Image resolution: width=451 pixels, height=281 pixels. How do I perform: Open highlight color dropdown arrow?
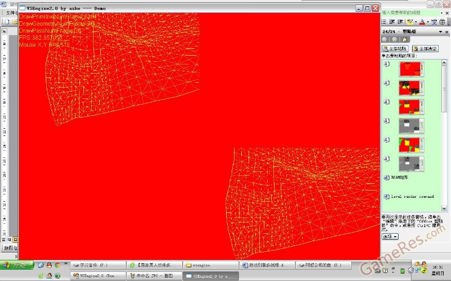[x=415, y=22]
